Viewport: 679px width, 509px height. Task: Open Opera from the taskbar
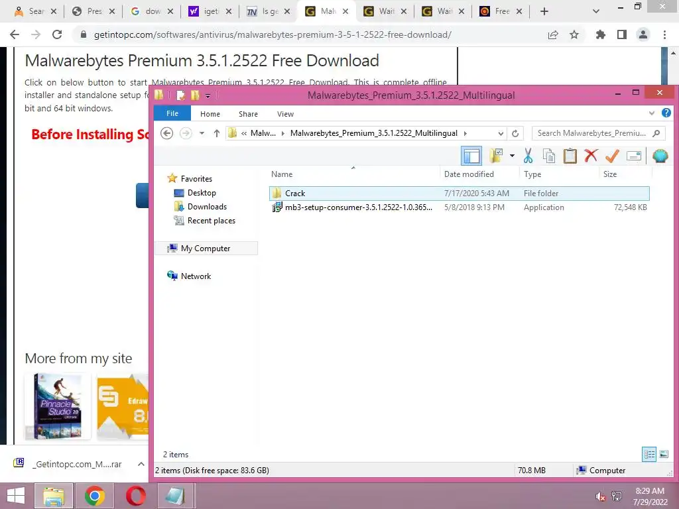click(x=135, y=496)
